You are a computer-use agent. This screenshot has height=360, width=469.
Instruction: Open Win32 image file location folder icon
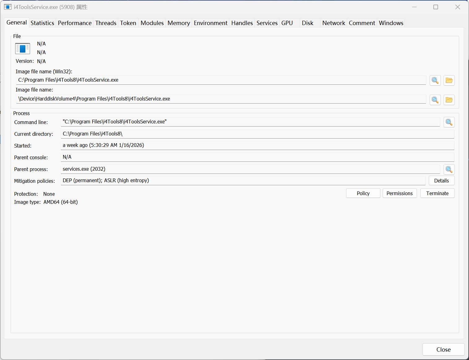pos(449,80)
